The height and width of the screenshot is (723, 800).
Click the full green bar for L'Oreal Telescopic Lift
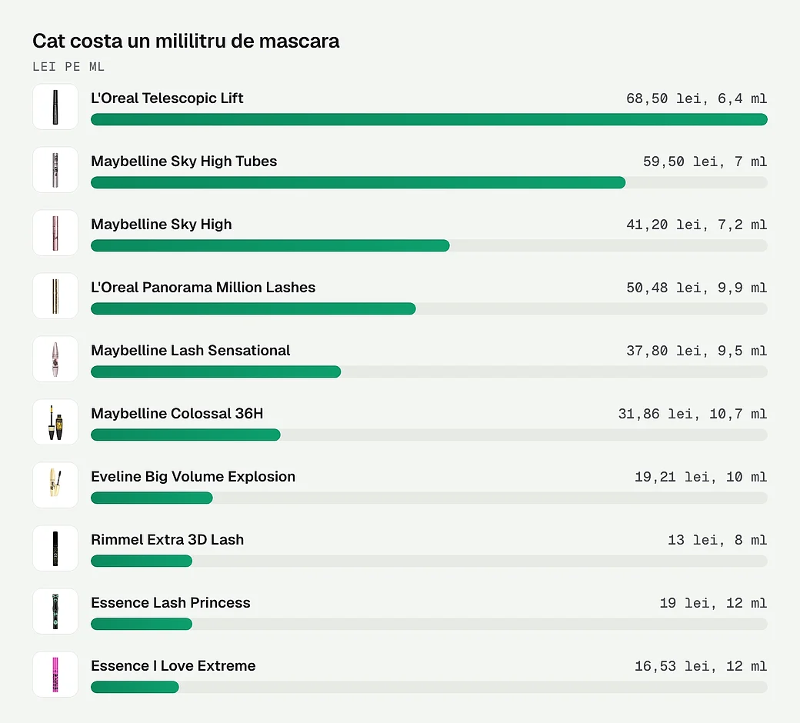(x=429, y=119)
